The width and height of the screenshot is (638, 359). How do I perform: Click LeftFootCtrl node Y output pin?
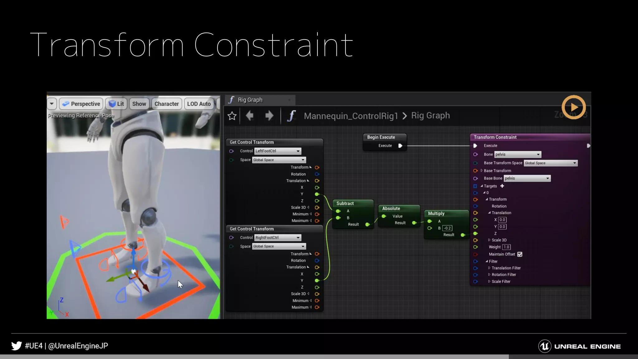pyautogui.click(x=317, y=194)
